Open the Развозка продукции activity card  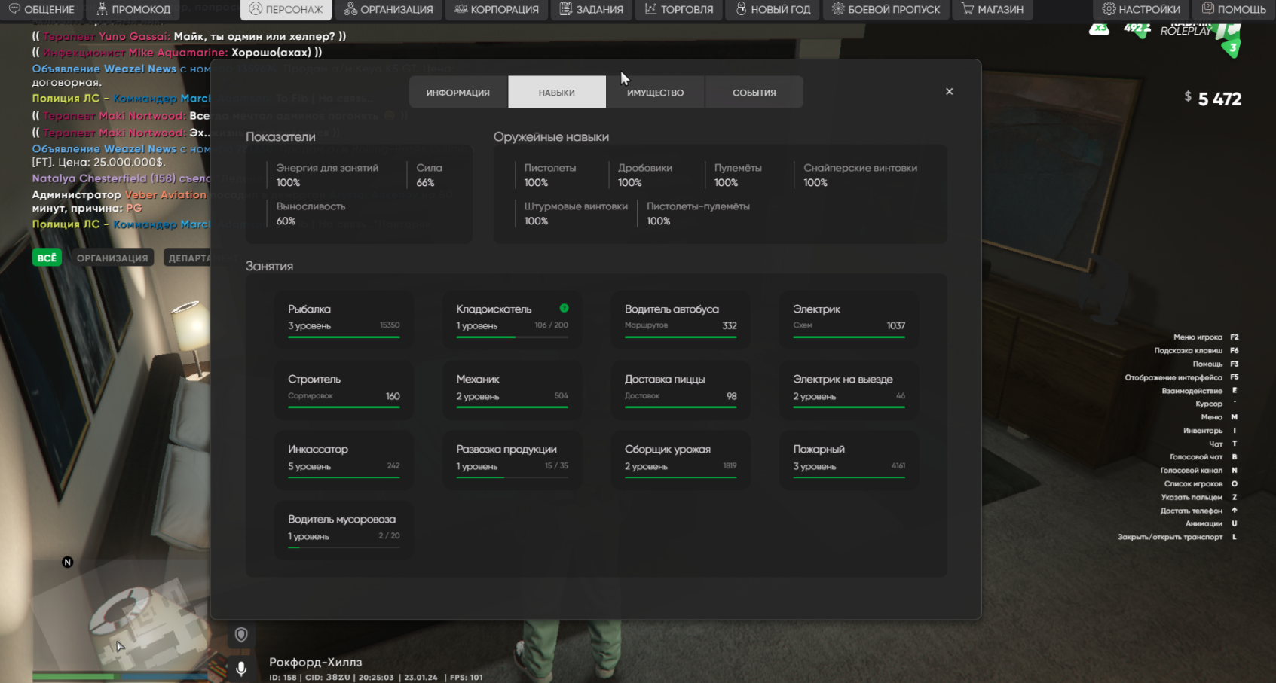[x=512, y=459]
